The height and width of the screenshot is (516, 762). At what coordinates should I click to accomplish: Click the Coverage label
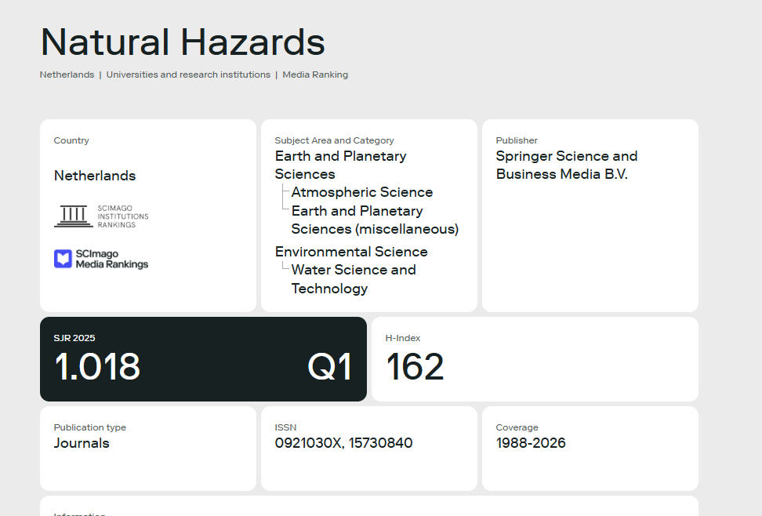coord(517,427)
